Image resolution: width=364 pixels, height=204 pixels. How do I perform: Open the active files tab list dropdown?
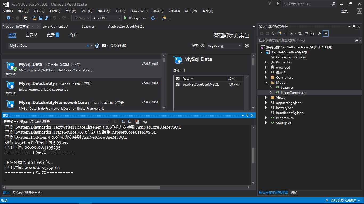pyautogui.click(x=254, y=27)
